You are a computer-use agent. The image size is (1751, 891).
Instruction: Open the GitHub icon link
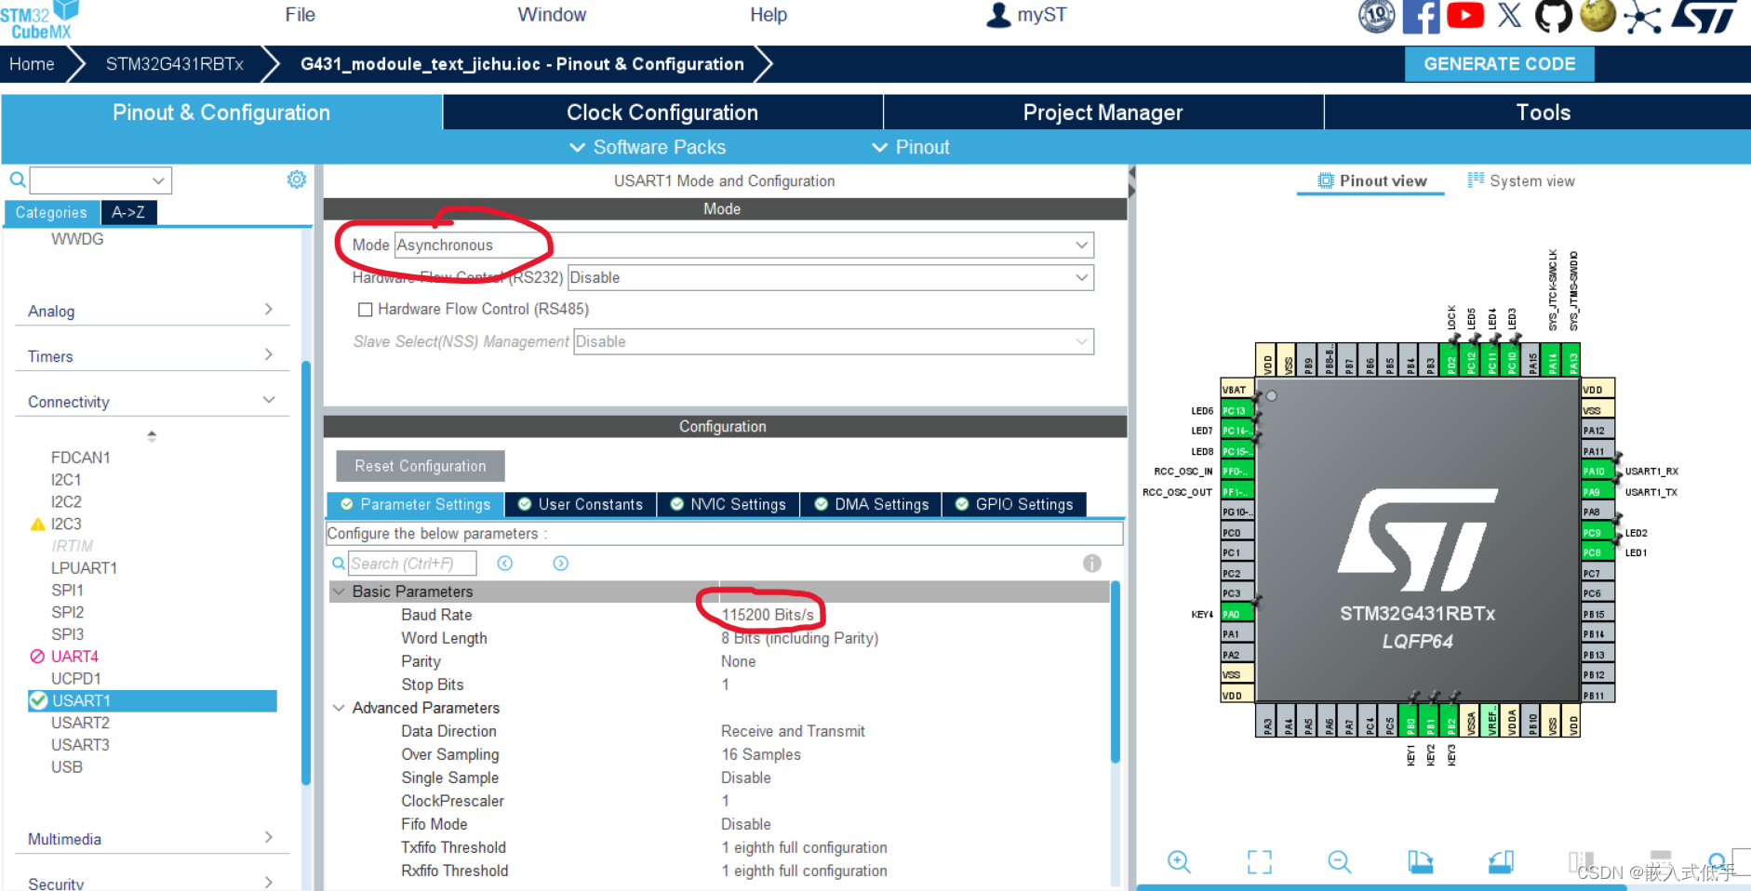(x=1553, y=16)
